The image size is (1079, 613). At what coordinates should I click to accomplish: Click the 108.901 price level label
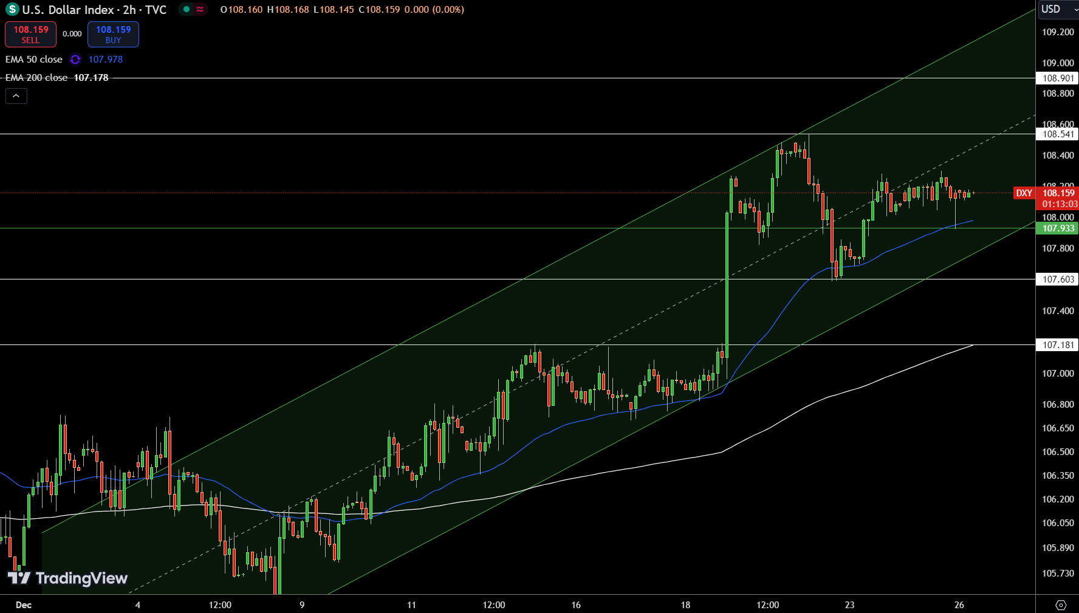pyautogui.click(x=1058, y=78)
